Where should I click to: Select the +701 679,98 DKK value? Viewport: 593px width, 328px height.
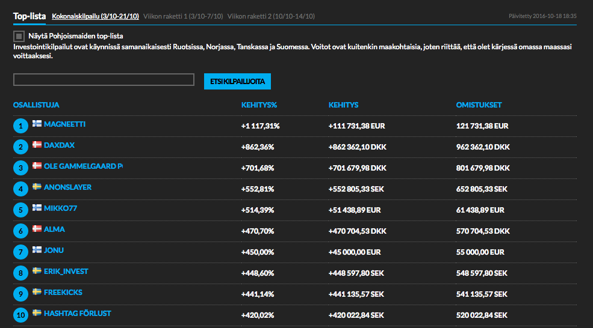tap(358, 168)
